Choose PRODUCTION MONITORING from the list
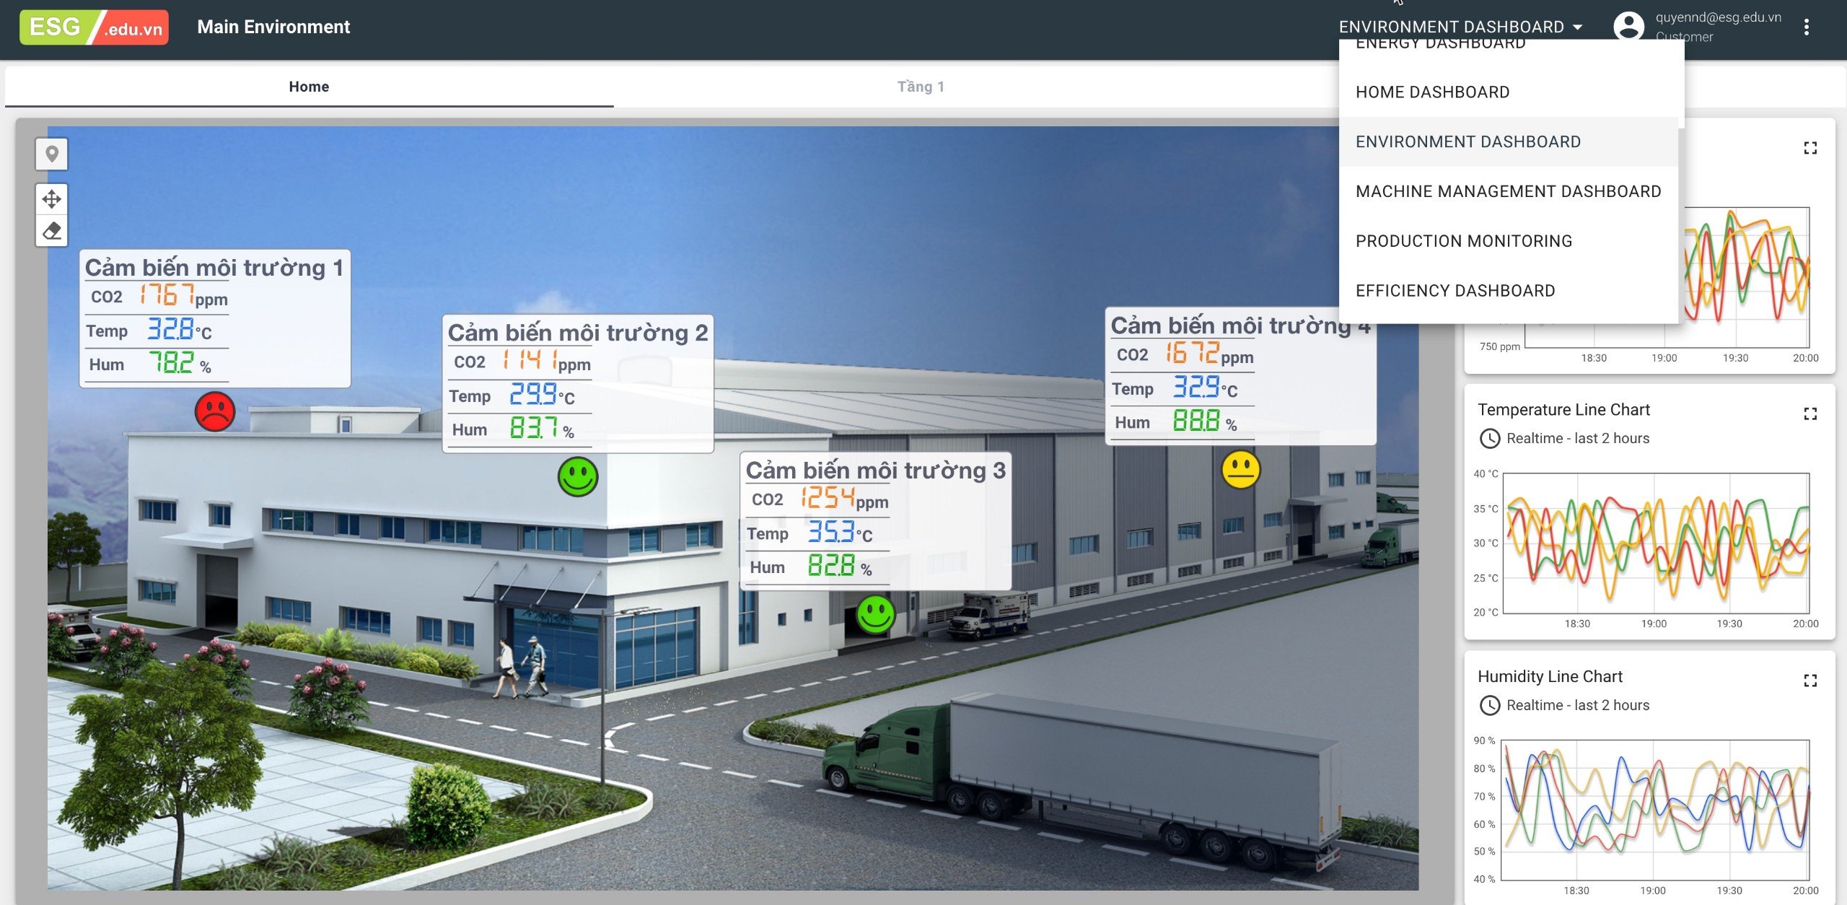This screenshot has width=1847, height=905. [x=1463, y=241]
